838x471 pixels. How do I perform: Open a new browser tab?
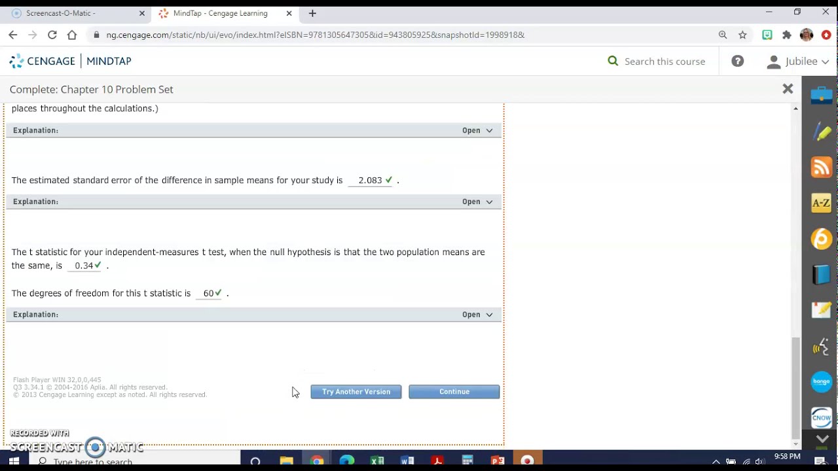pyautogui.click(x=312, y=13)
